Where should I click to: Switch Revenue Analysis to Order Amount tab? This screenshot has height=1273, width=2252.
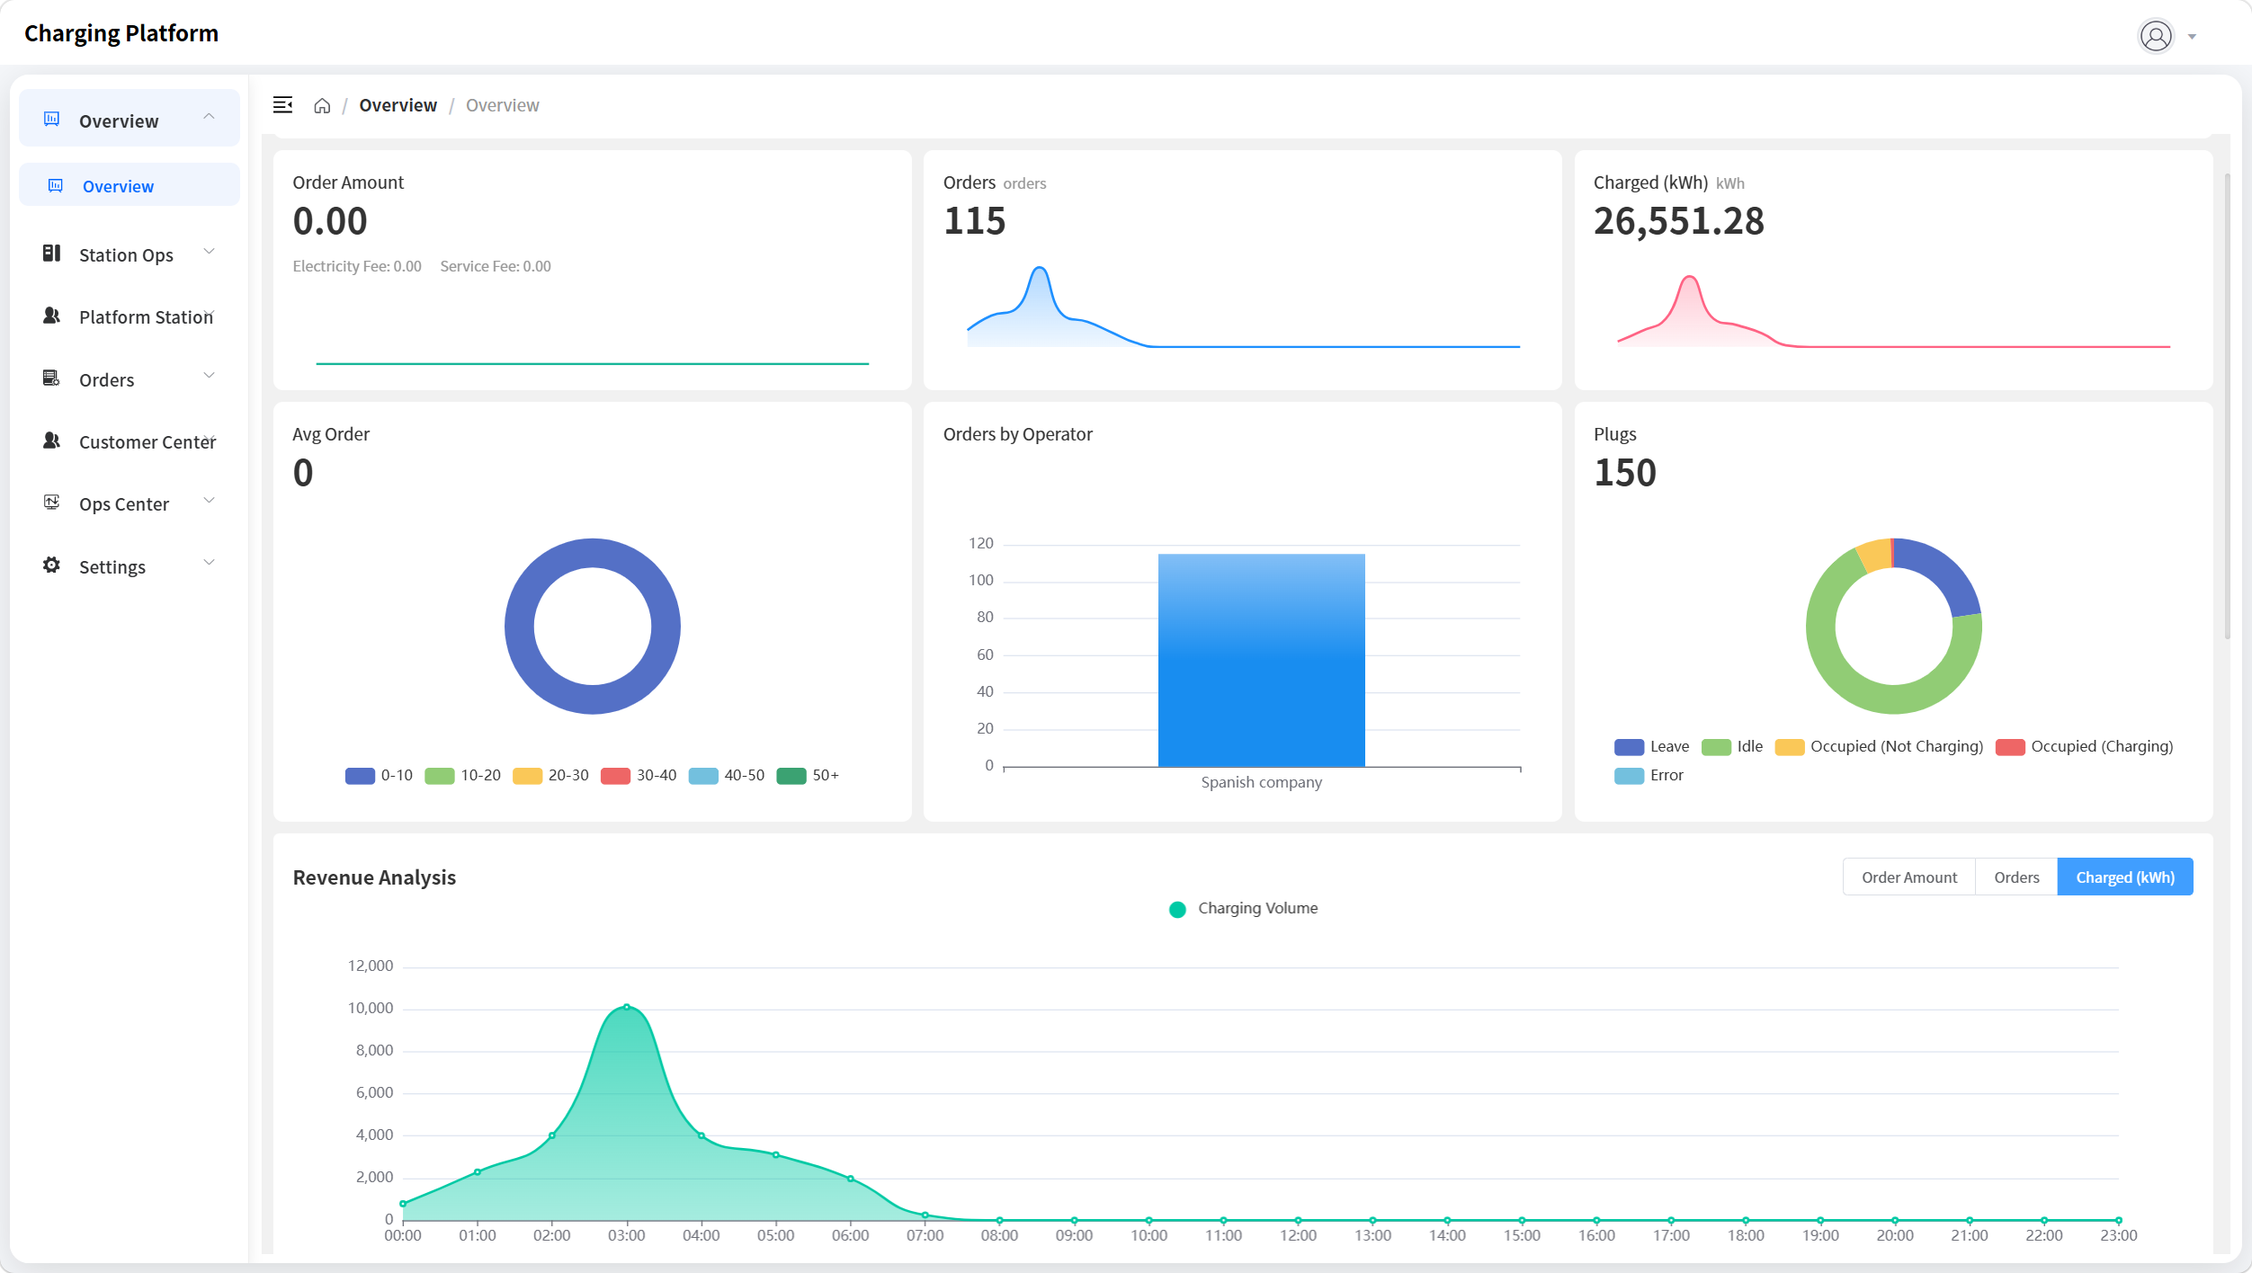(1909, 877)
